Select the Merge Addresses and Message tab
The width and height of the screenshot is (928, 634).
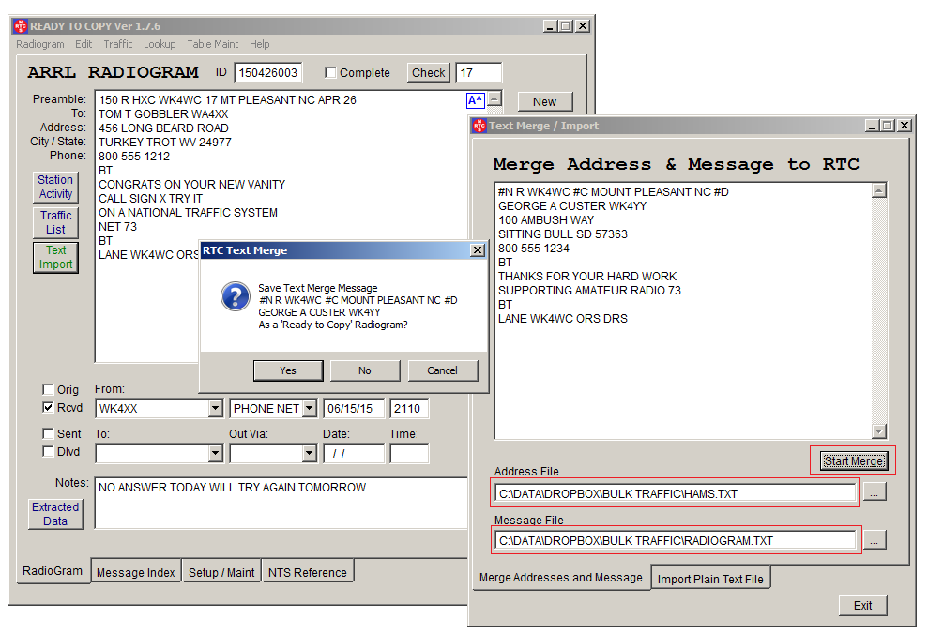click(561, 577)
